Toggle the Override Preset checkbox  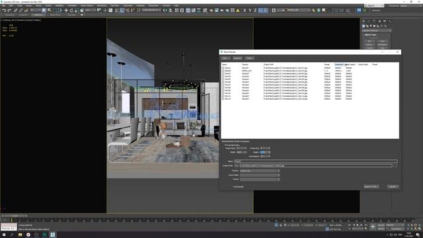coord(225,145)
